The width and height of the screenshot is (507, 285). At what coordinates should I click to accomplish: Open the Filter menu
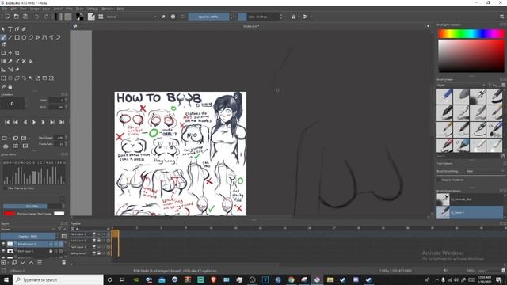pos(69,9)
